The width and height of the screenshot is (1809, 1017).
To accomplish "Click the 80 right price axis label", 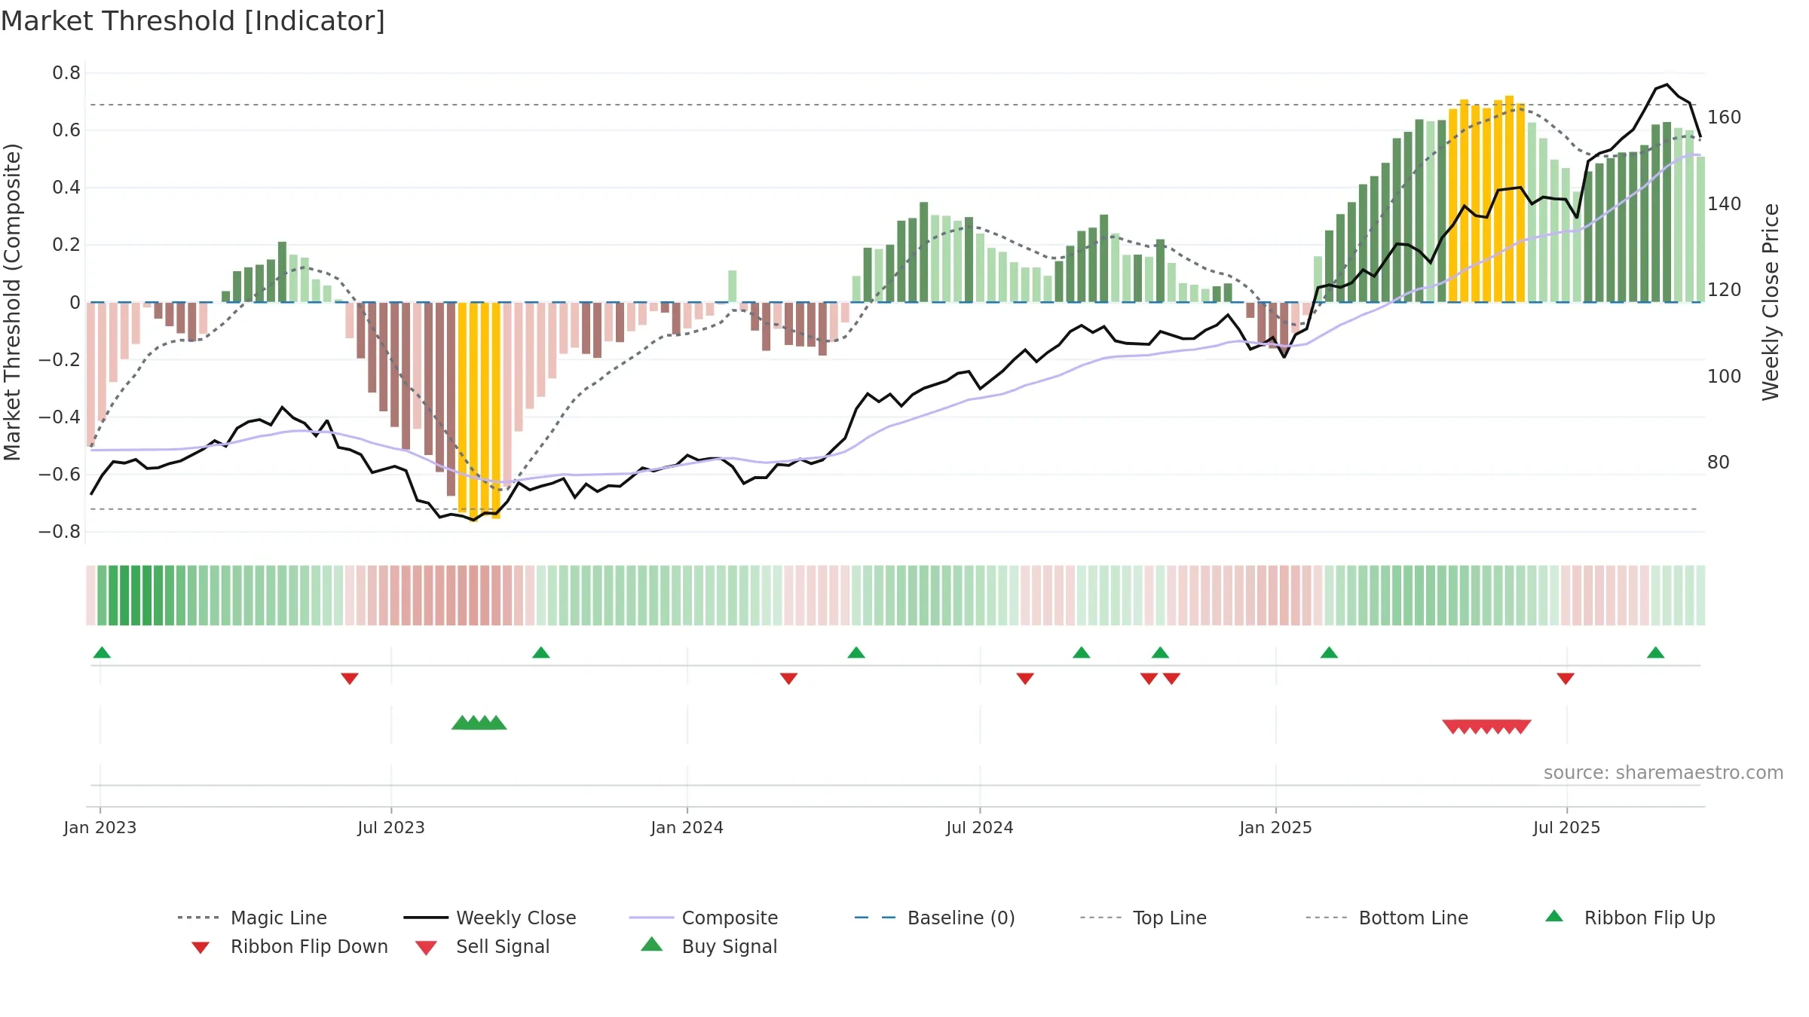I will pyautogui.click(x=1719, y=463).
